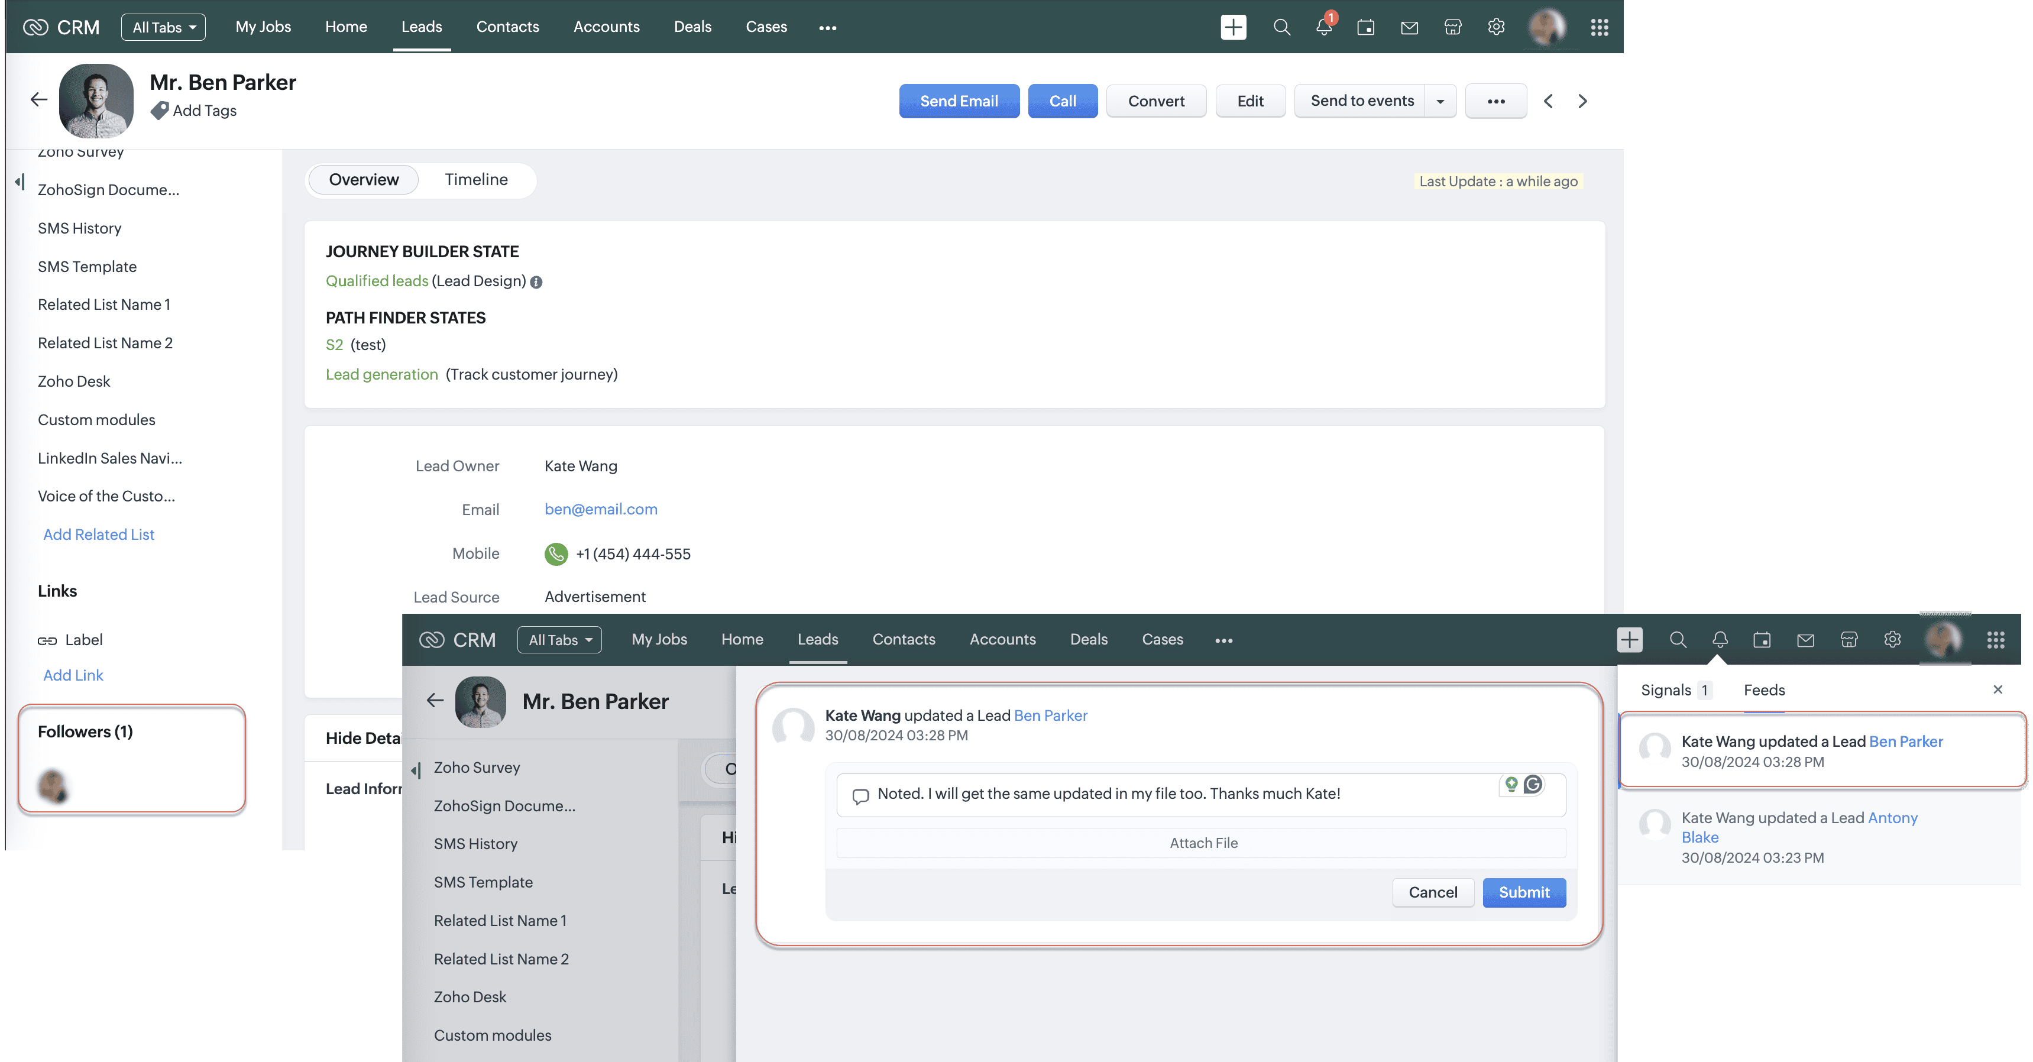
Task: Open the nine-dot apps grid icon
Action: pyautogui.click(x=1599, y=28)
